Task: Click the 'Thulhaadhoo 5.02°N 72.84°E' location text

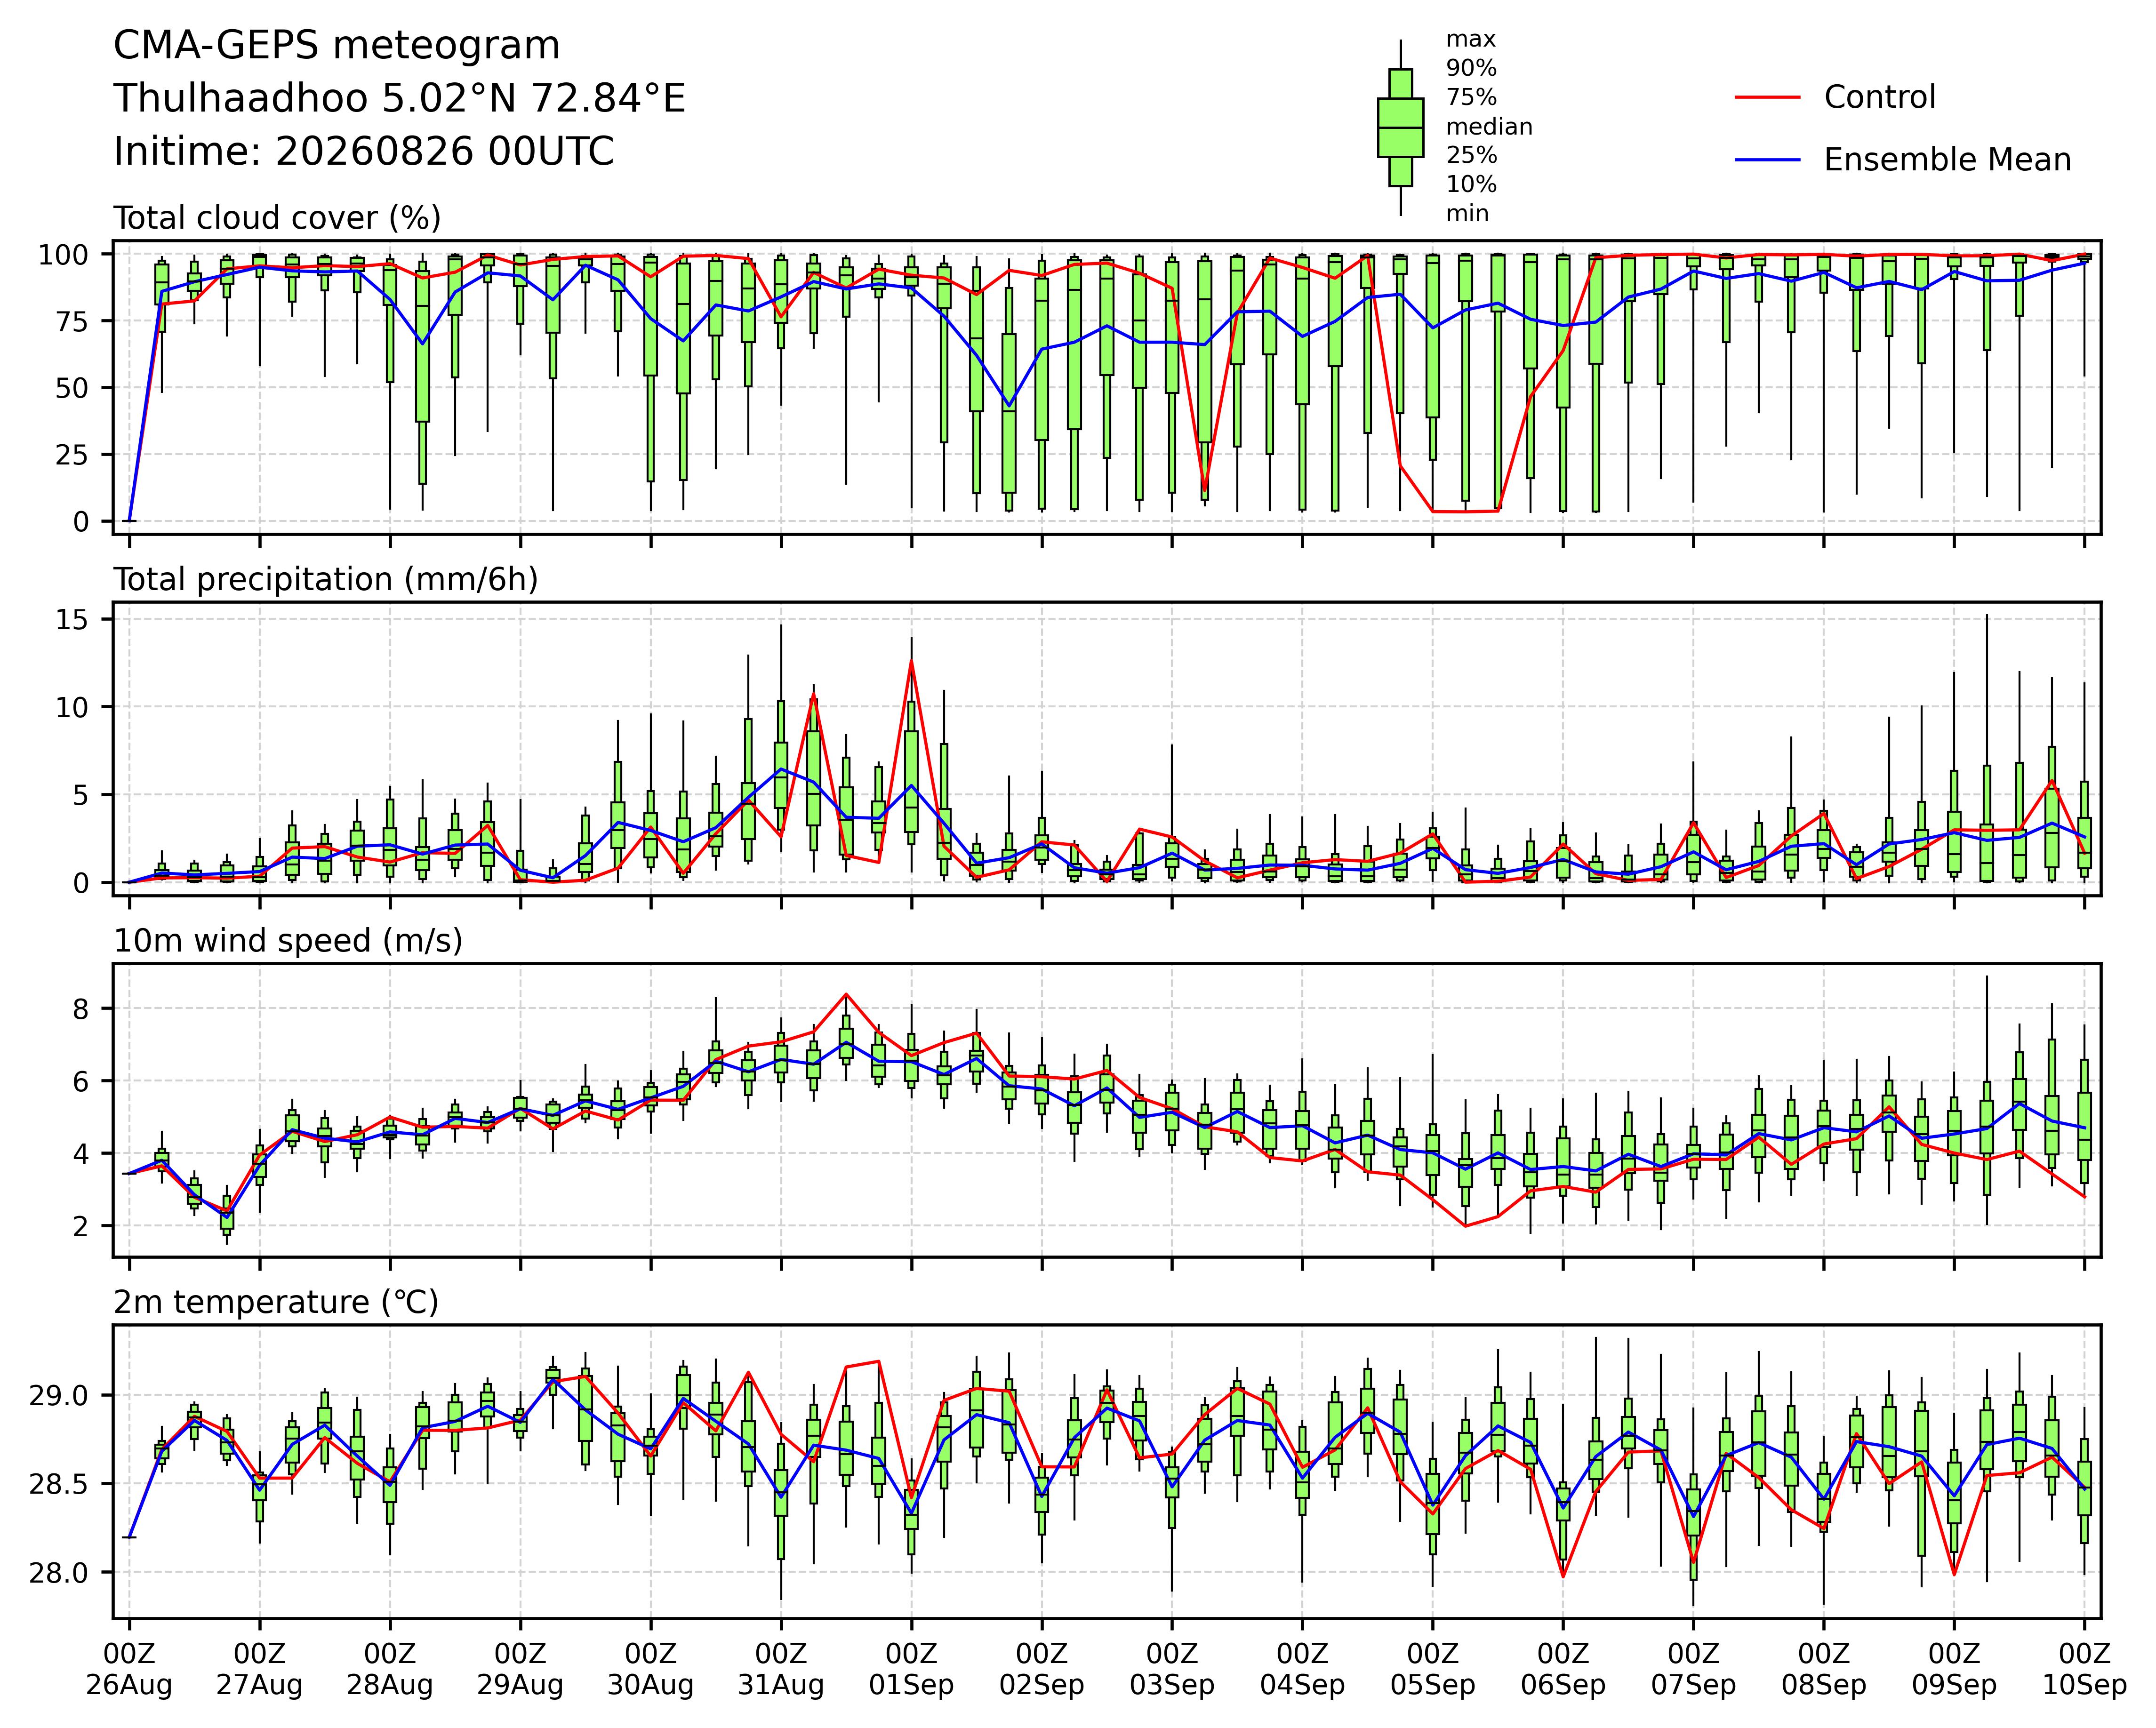Action: coord(399,99)
